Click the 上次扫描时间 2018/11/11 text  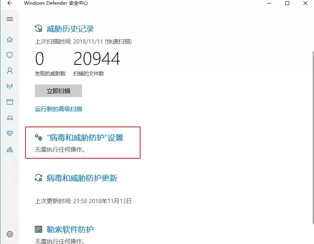coord(83,42)
